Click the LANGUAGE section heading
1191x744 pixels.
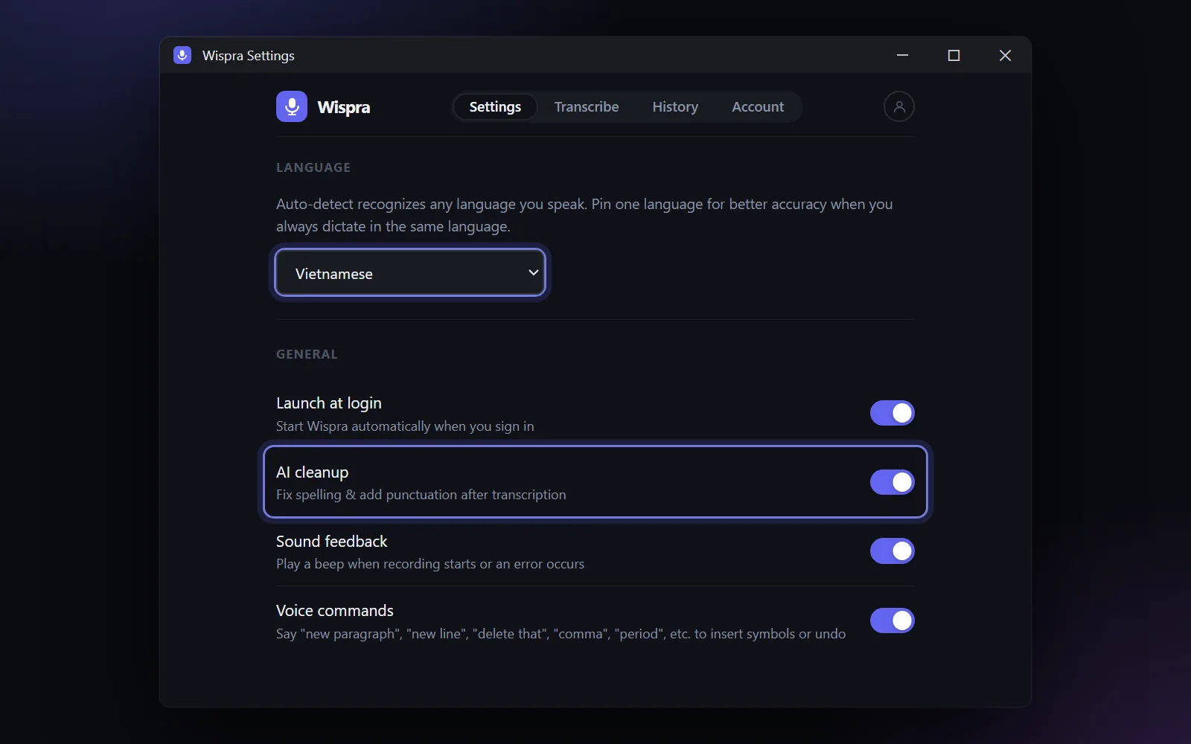coord(313,167)
